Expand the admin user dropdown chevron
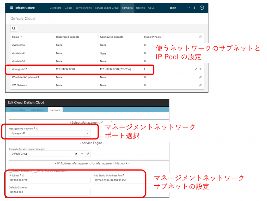Viewport: 267px width, 201px height. coord(189,8)
